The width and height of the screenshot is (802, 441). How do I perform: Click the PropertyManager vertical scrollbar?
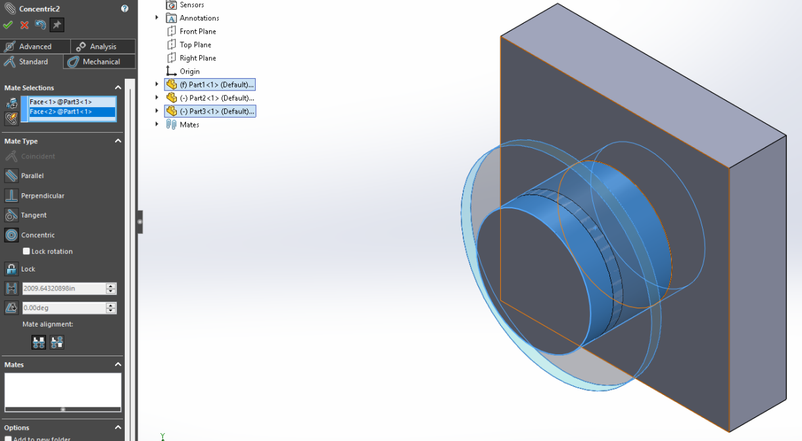tap(130, 260)
